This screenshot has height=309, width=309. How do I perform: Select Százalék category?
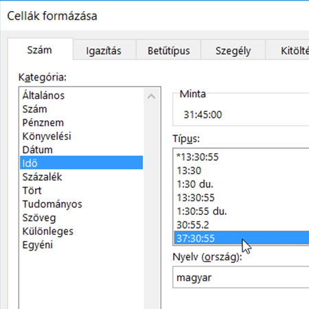(x=82, y=176)
